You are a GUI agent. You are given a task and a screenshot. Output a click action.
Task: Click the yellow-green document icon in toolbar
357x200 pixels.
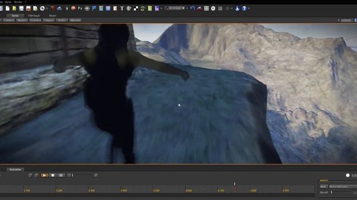click(15, 8)
